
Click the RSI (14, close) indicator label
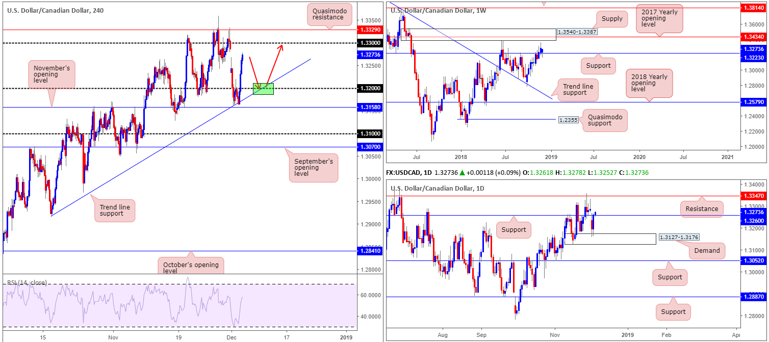point(27,282)
